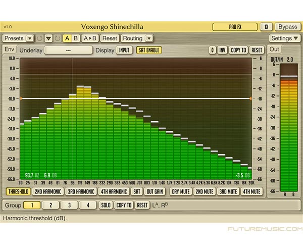Toggle 4TH MUTE
Viewport: 303px width, 249px height.
coord(252,191)
